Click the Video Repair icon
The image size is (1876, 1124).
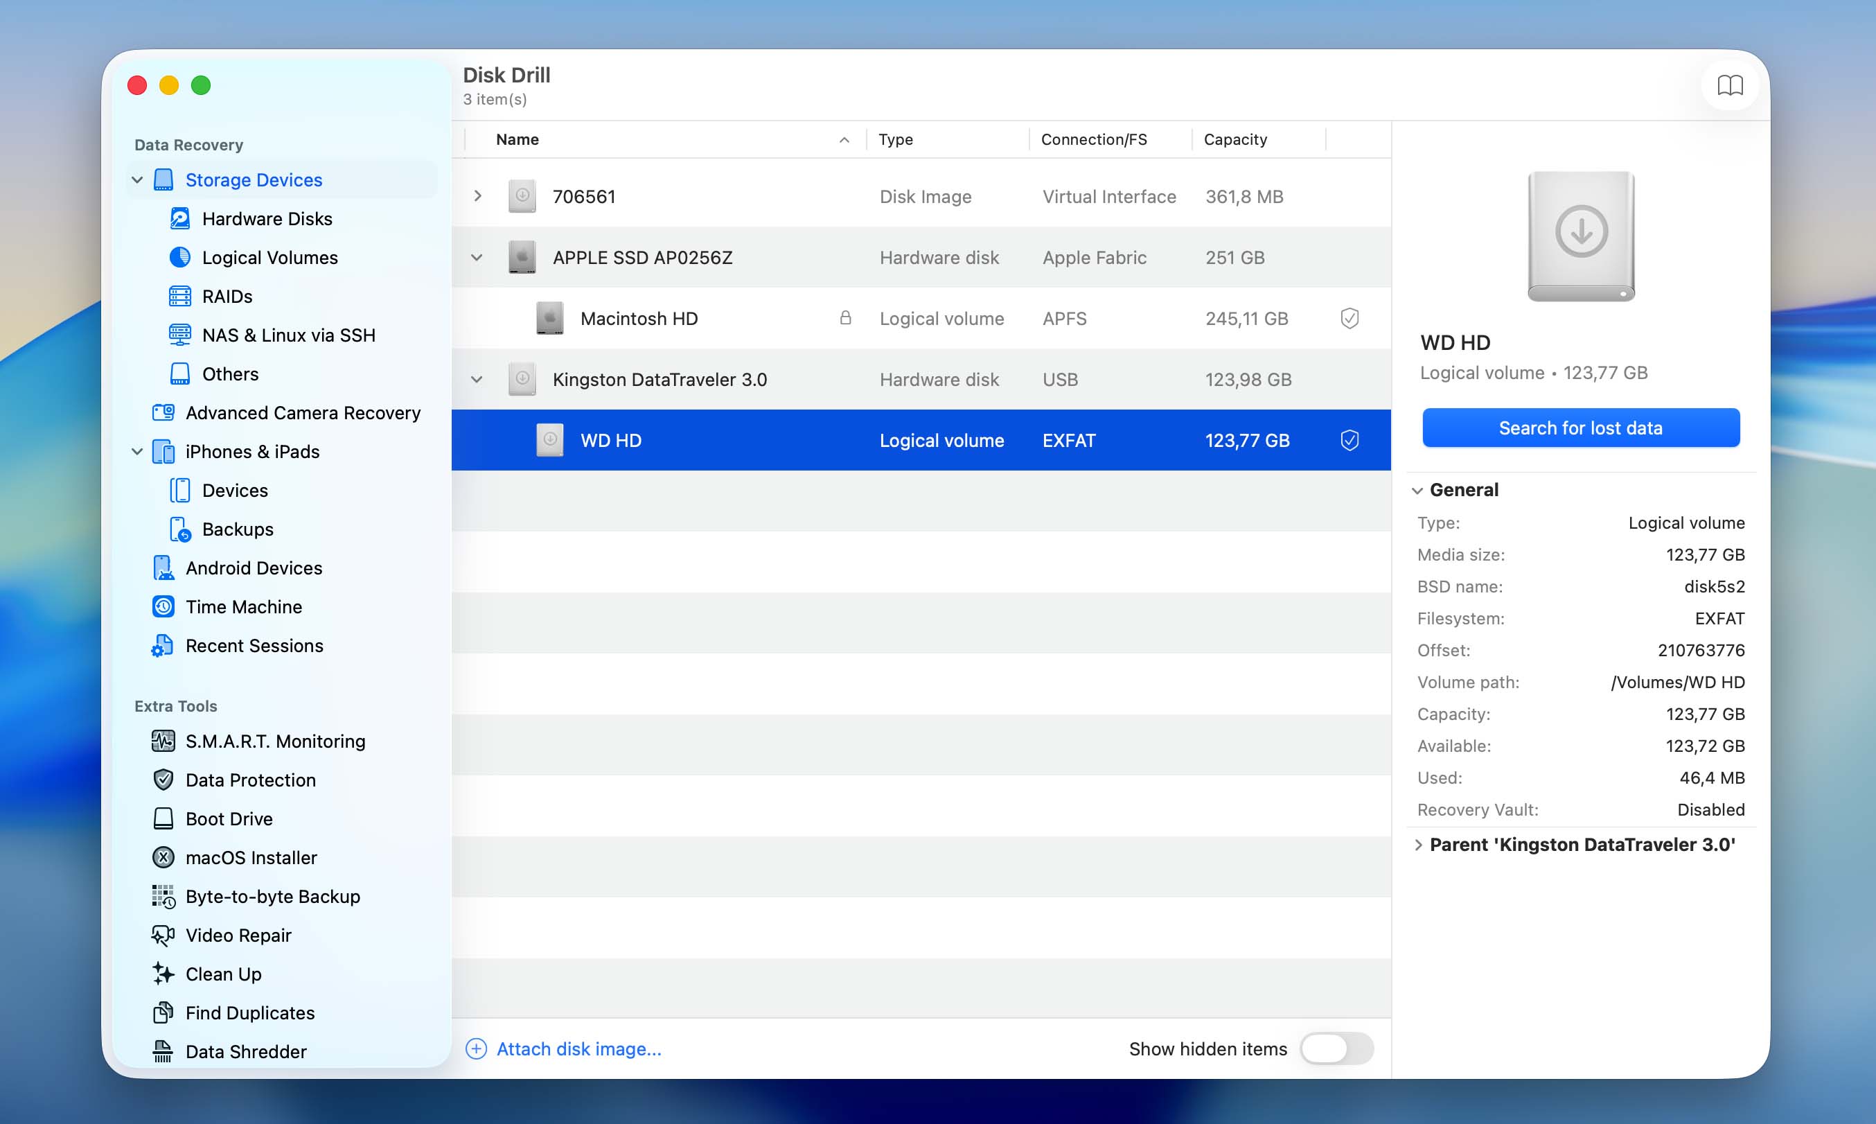(x=163, y=935)
